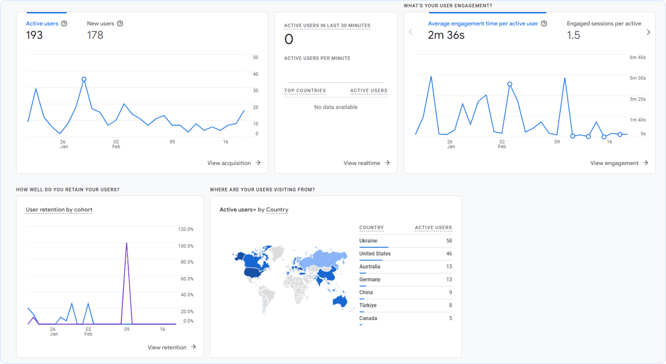Open the Active users metric dropdown
This screenshot has height=364, width=666.
pyautogui.click(x=238, y=210)
